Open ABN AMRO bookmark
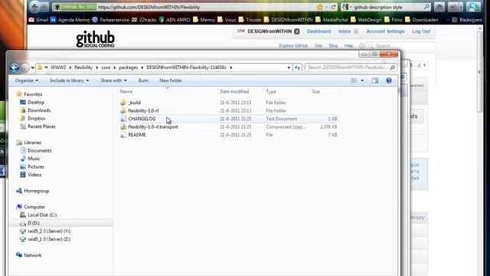This screenshot has width=490, height=276. (x=175, y=20)
